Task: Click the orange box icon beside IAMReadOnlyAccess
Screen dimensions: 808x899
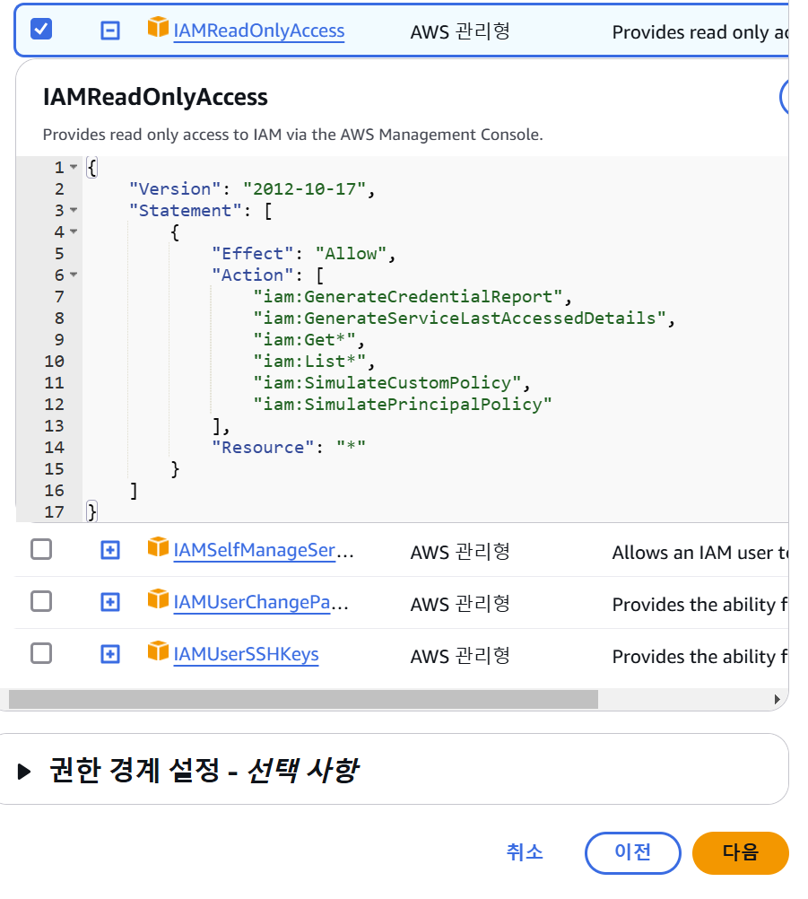Action: tap(158, 27)
